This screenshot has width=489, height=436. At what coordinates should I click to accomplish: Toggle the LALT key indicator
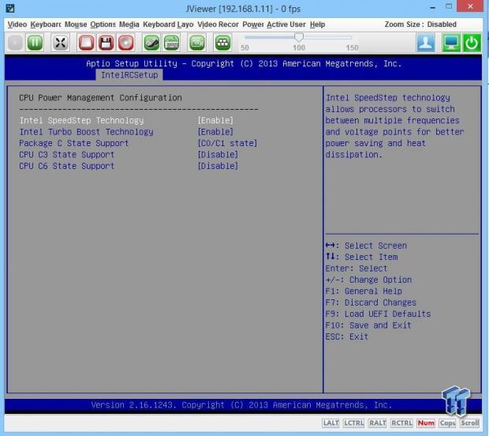pos(331,423)
